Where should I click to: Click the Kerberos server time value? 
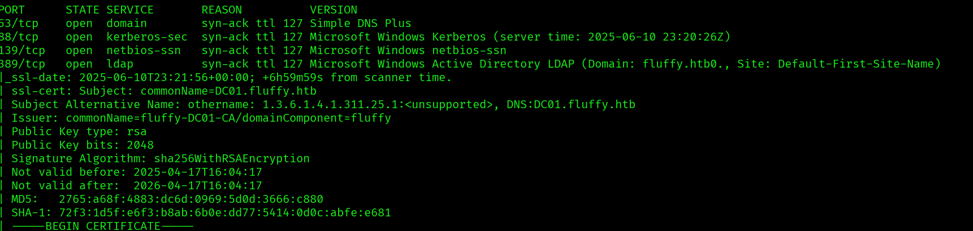tap(656, 37)
